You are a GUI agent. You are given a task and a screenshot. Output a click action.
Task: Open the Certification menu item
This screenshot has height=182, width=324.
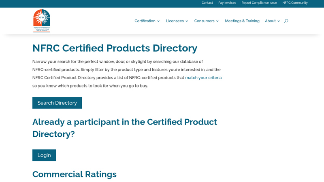click(145, 21)
